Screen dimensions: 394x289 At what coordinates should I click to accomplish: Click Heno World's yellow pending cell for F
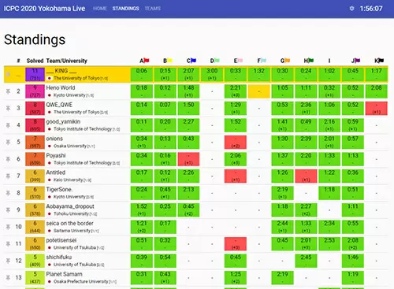click(259, 91)
